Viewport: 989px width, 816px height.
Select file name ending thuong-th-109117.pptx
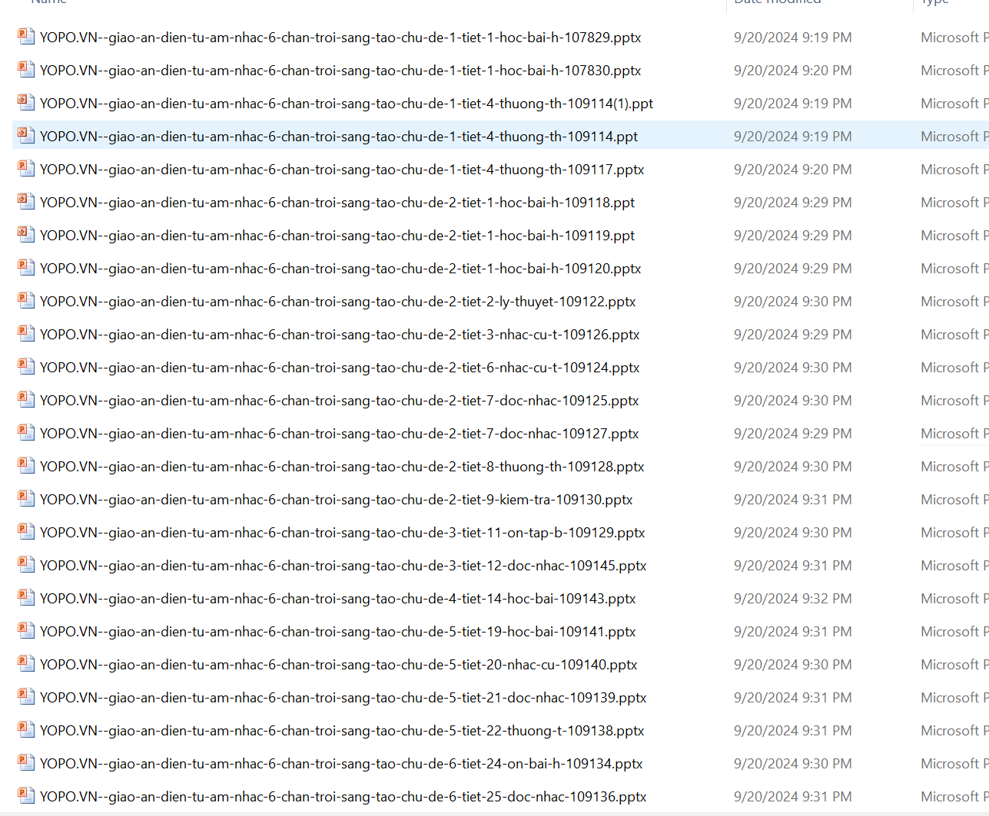click(x=342, y=170)
